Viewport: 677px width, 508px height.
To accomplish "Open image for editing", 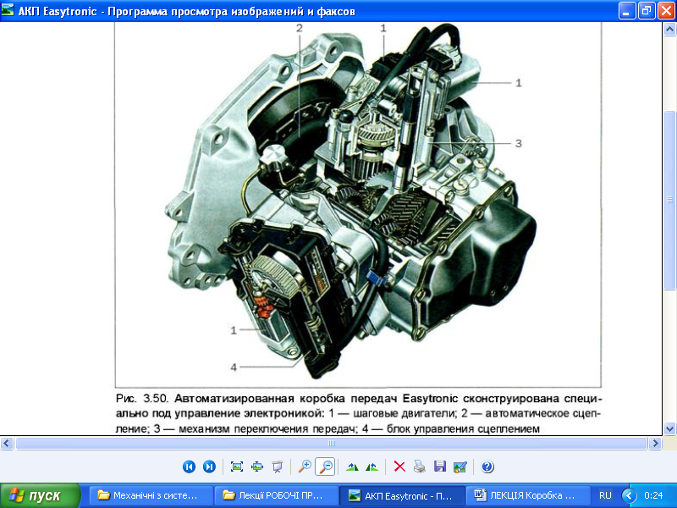I will pyautogui.click(x=460, y=467).
